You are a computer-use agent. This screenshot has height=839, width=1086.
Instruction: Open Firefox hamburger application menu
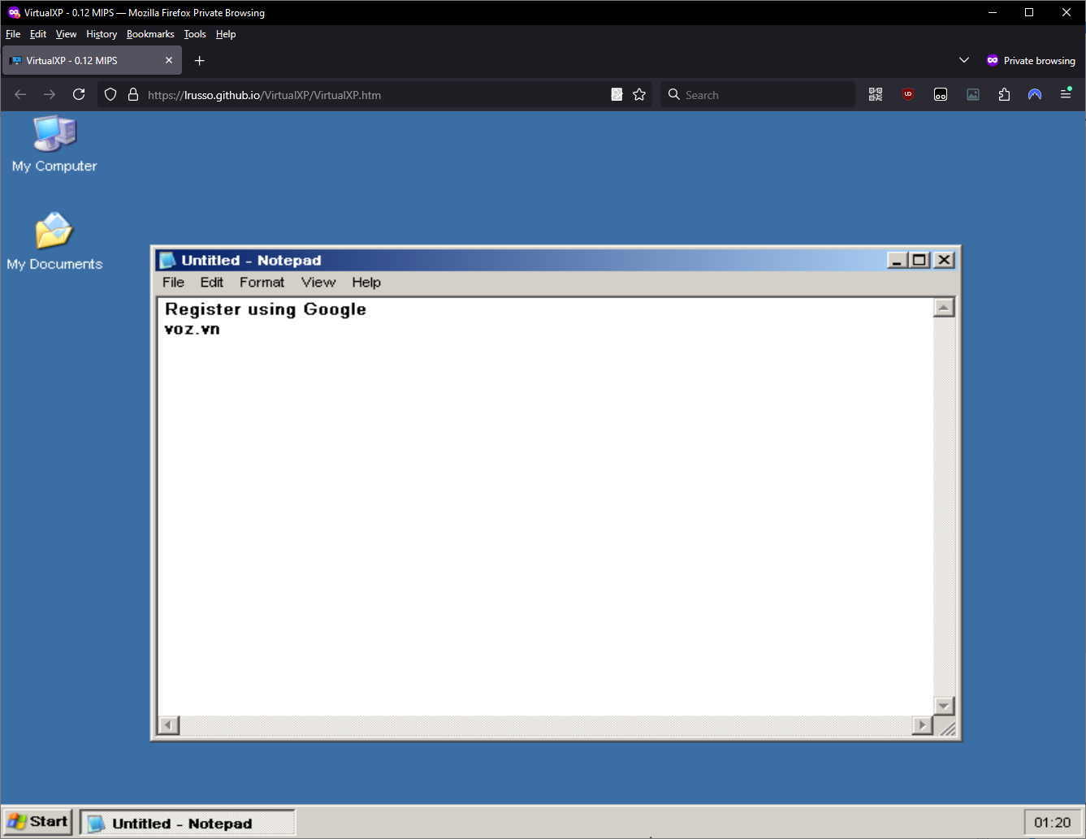1066,95
